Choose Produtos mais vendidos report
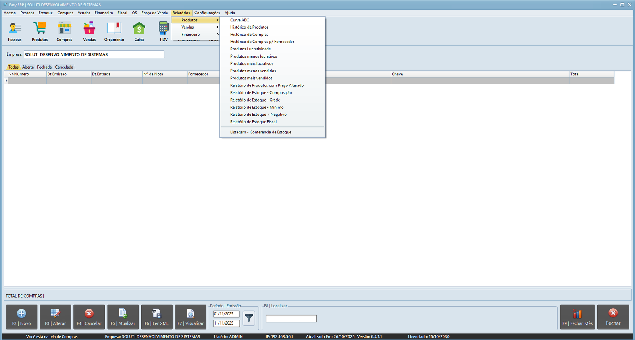This screenshot has height=340, width=635. (251, 78)
